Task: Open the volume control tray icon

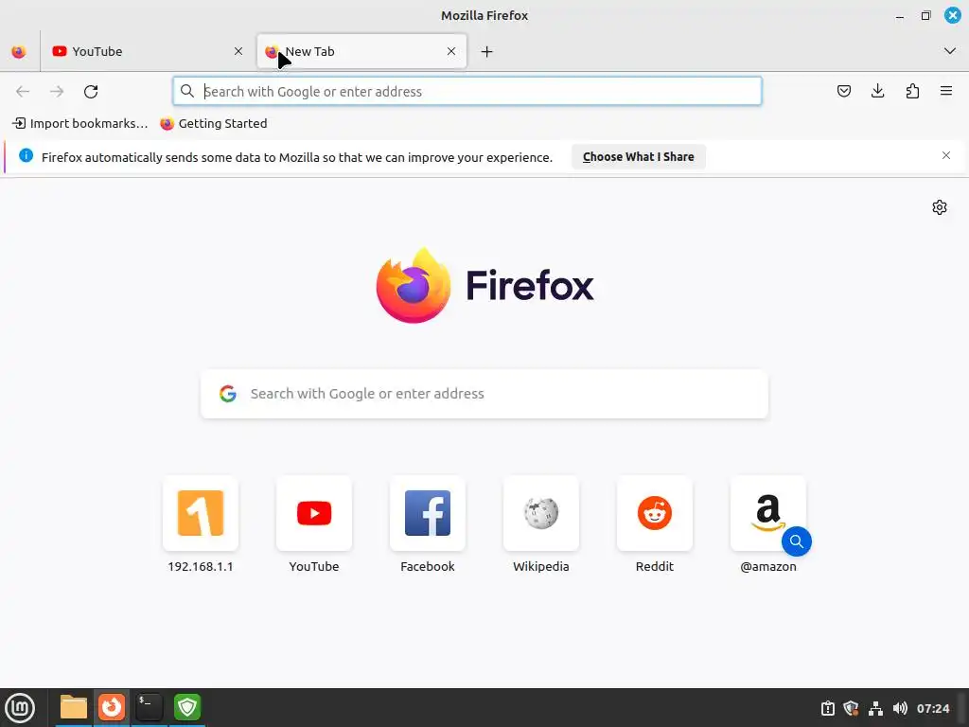Action: (900, 708)
